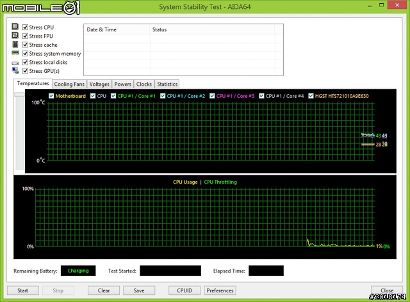
Task: Select the Temperatures tab
Action: 33,83
